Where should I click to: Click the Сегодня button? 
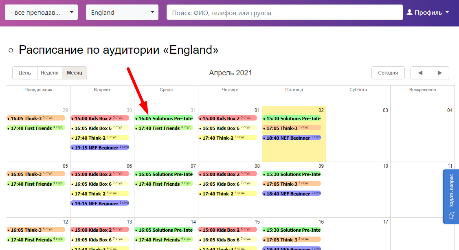pos(388,73)
